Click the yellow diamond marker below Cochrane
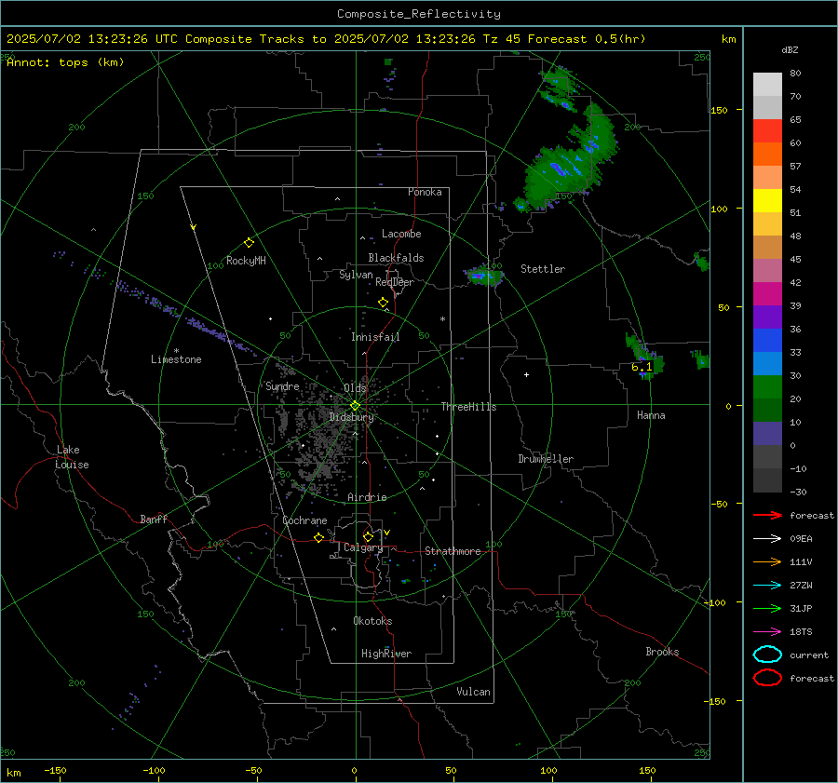The width and height of the screenshot is (838, 783). pyautogui.click(x=319, y=538)
